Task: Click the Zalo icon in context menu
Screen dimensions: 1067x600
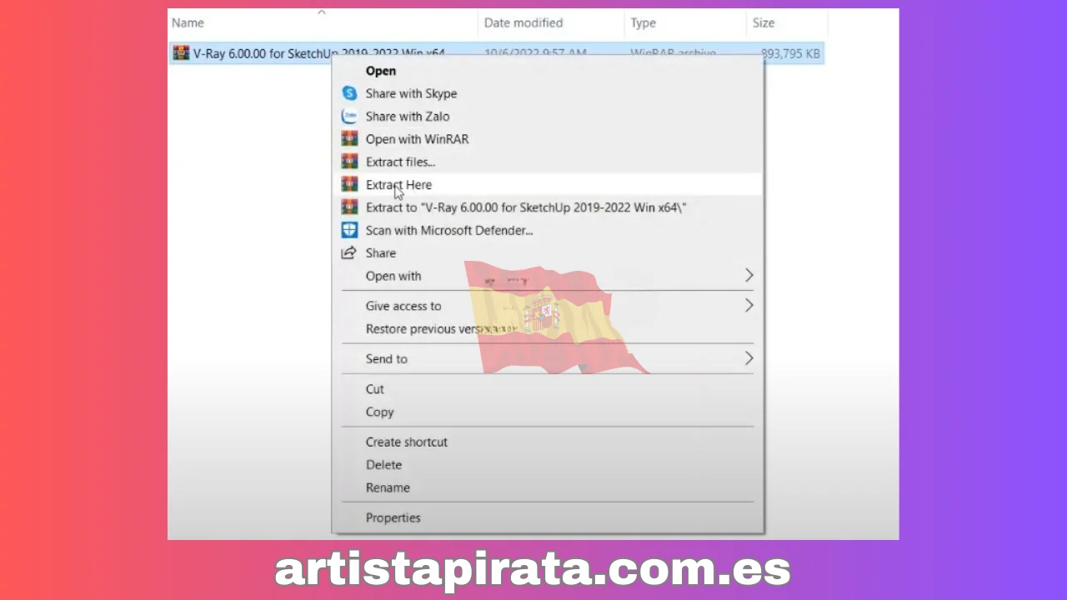Action: tap(349, 117)
